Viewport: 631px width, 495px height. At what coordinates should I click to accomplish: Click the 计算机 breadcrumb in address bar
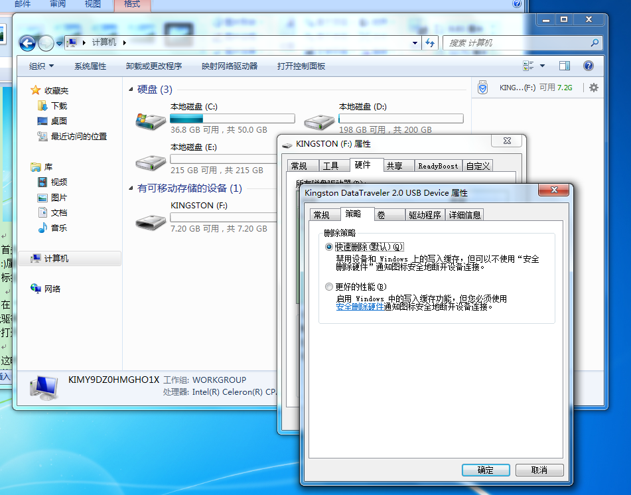[104, 42]
